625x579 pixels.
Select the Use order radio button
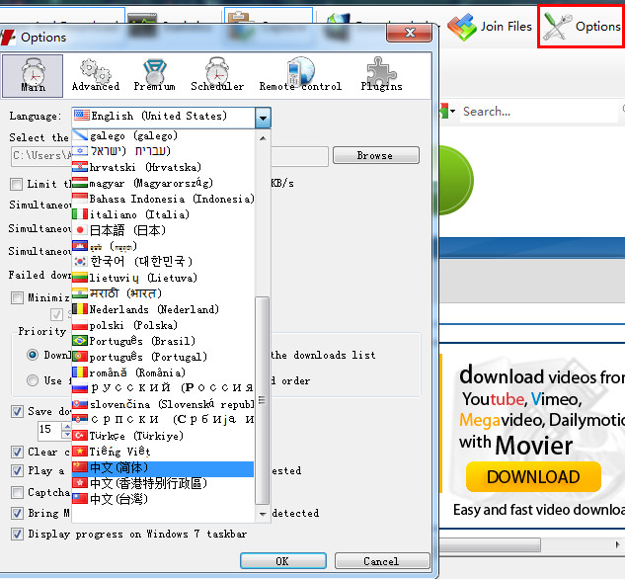click(x=33, y=380)
